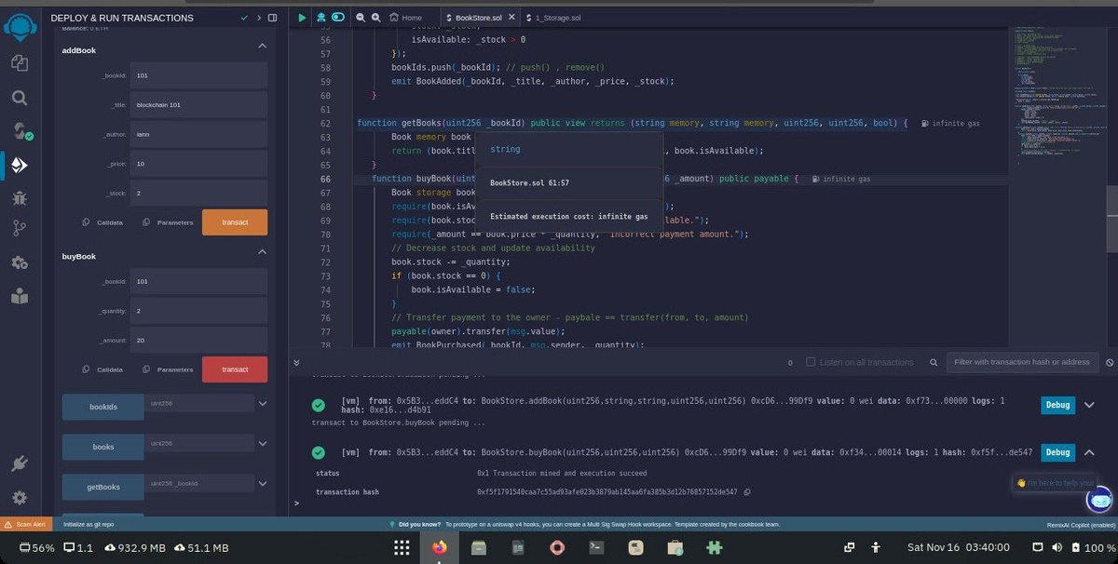Debug the buyBook transaction

pos(1057,452)
